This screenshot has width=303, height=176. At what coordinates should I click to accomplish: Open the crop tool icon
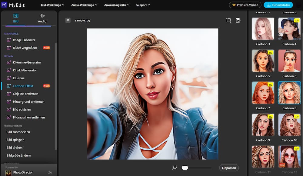point(228,20)
